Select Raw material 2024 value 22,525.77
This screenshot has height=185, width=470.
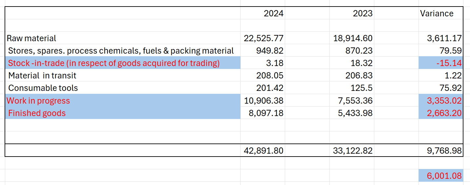point(264,38)
